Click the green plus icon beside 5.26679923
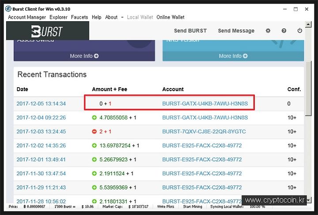 pos(95,160)
